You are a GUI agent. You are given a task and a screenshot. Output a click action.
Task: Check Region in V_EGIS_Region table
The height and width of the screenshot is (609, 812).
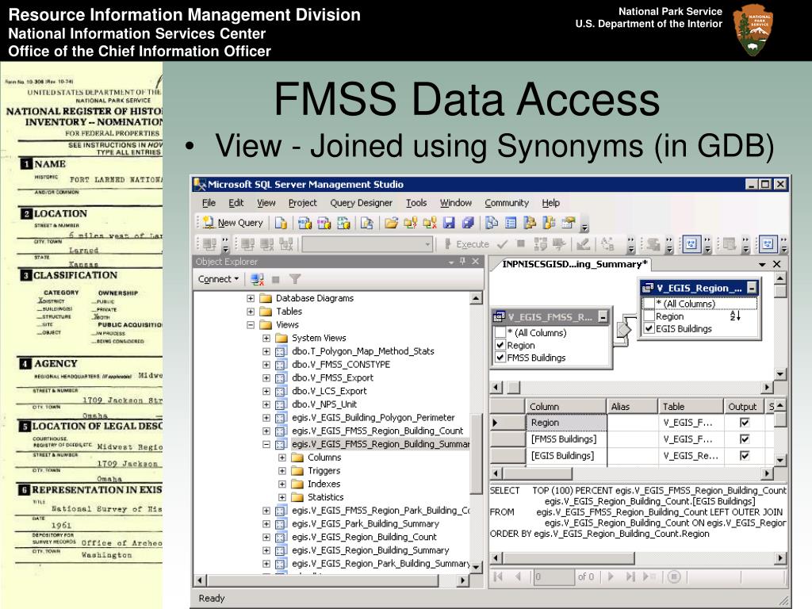(x=649, y=316)
